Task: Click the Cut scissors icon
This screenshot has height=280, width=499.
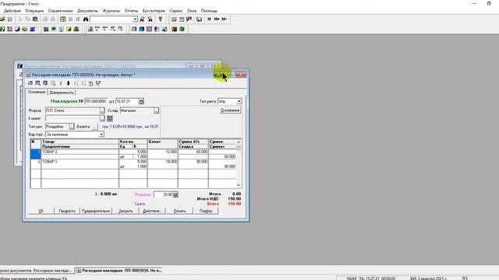Action: (x=20, y=19)
